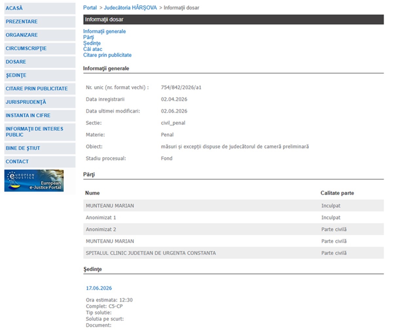Jump to Căi atac anchor link
393x336 pixels.
click(x=93, y=49)
